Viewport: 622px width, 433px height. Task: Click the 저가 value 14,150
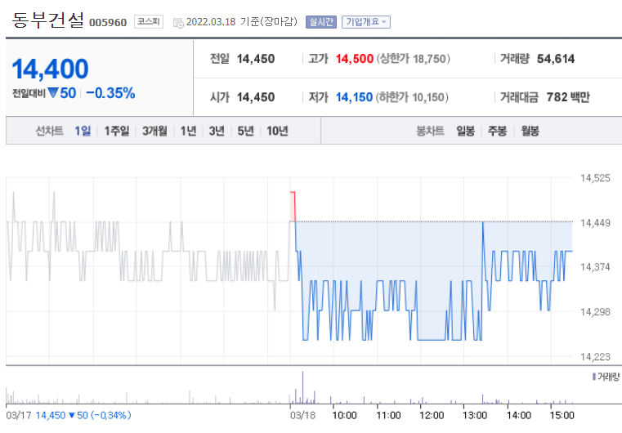354,97
